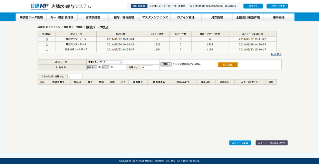Open processing No. 2 link
This screenshot has height=164, width=319.
pos(47,44)
